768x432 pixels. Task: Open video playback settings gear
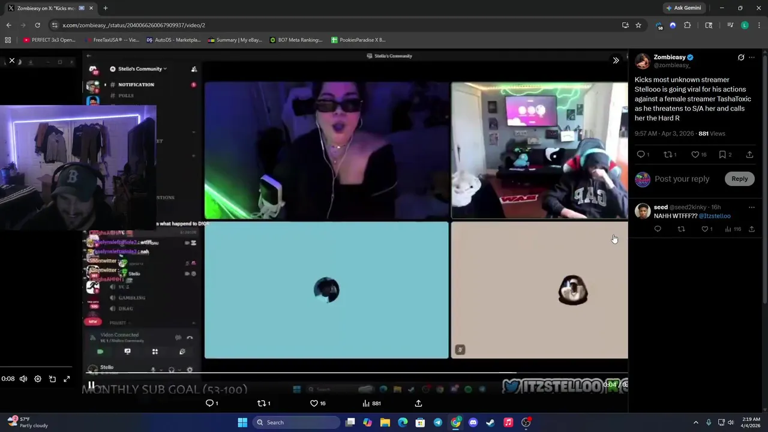38,379
